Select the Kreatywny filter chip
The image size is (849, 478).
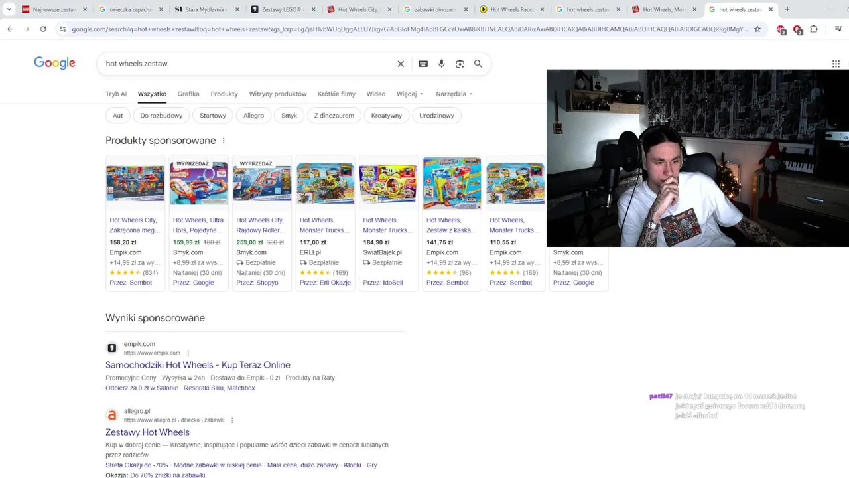pyautogui.click(x=387, y=116)
